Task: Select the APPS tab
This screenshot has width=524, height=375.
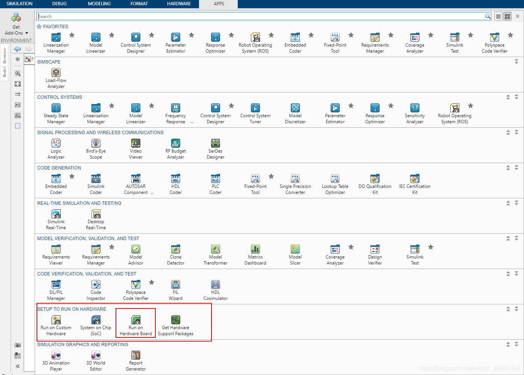Action: [x=219, y=4]
